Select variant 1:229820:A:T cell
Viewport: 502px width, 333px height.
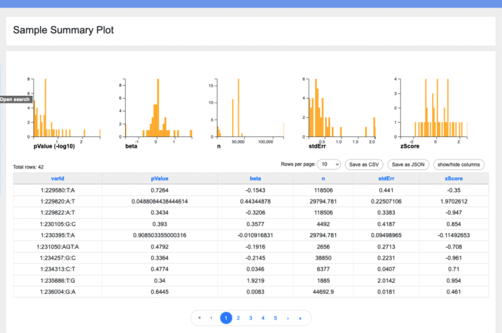(57, 202)
